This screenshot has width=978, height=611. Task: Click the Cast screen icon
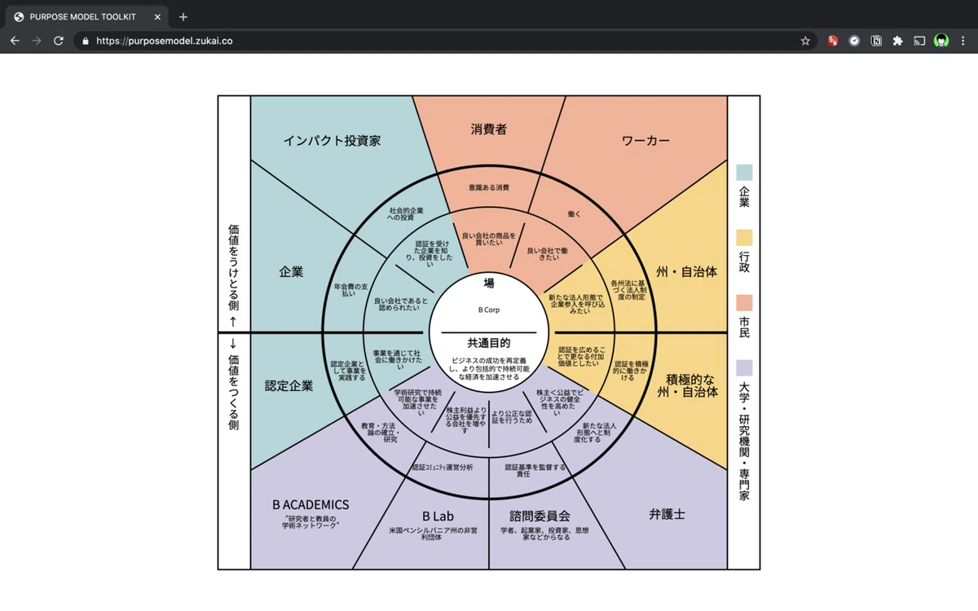coord(919,41)
